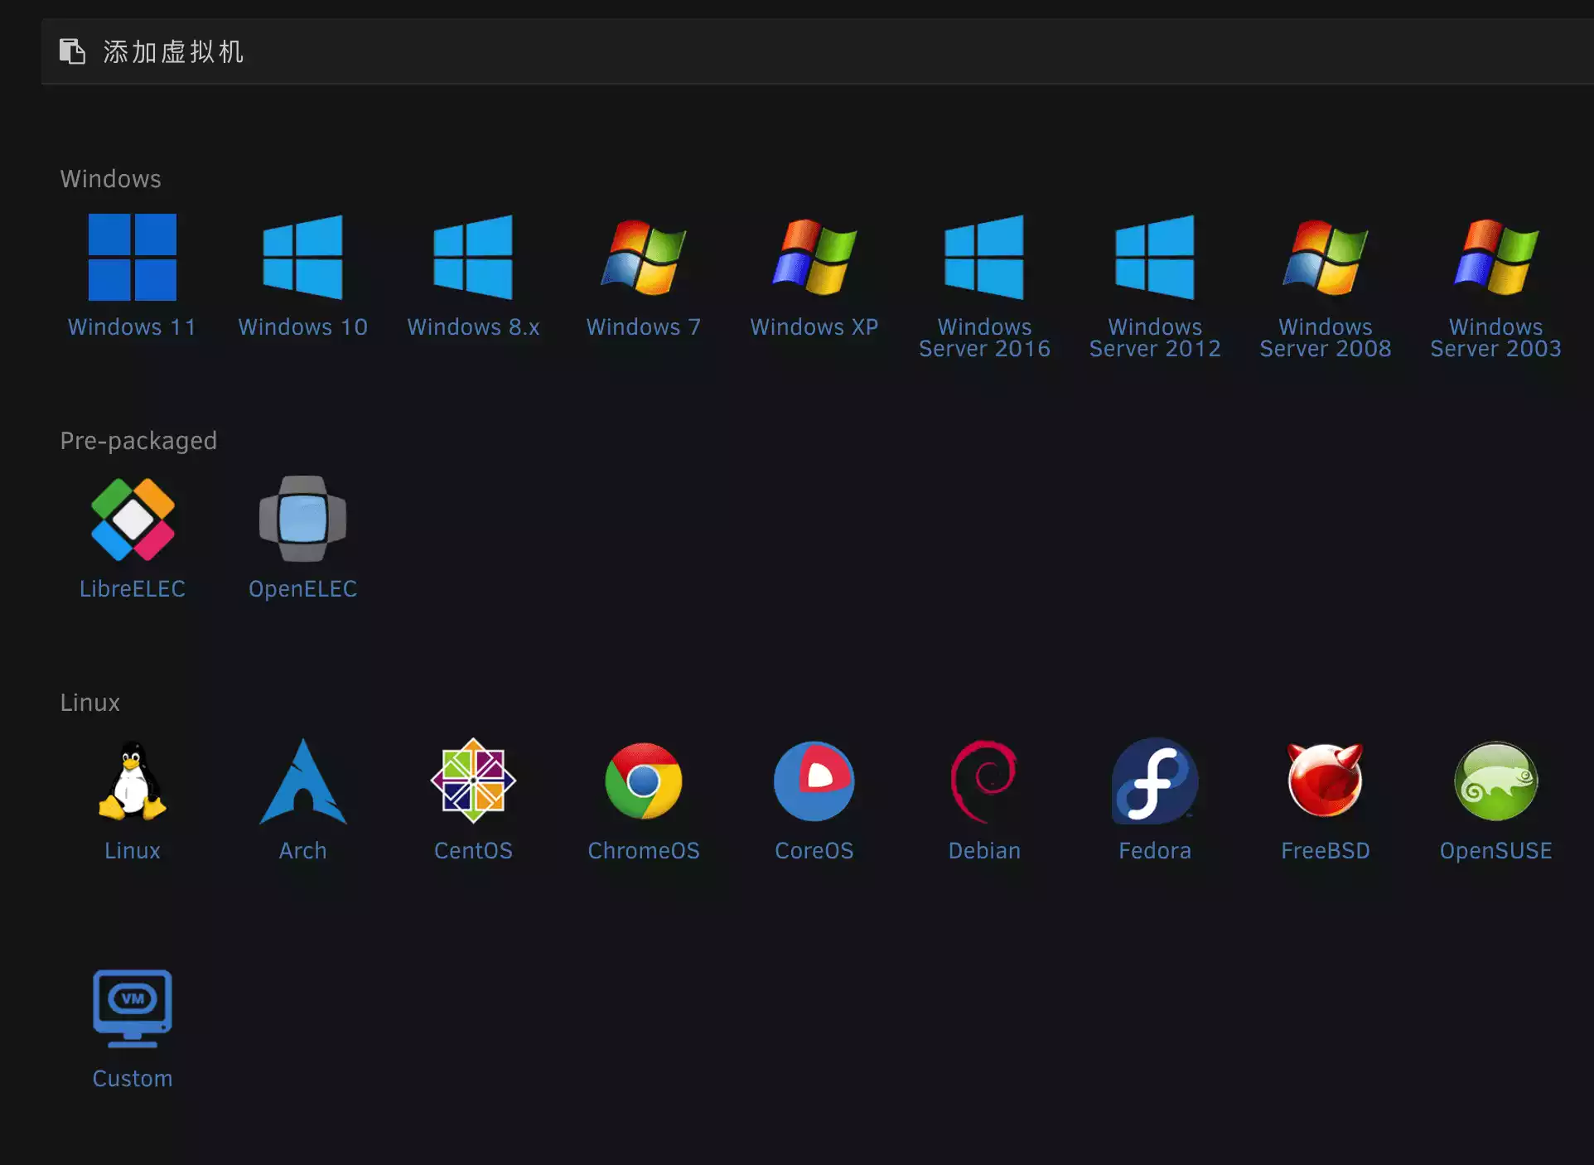The height and width of the screenshot is (1165, 1594).
Task: Pick the FreeBSD daemon icon
Action: [1325, 781]
